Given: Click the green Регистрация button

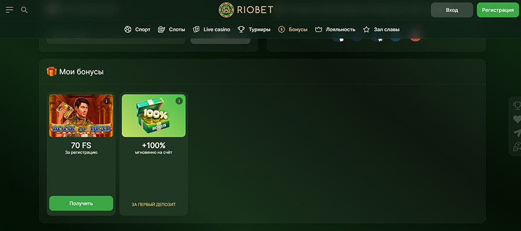Looking at the screenshot, I should (498, 10).
